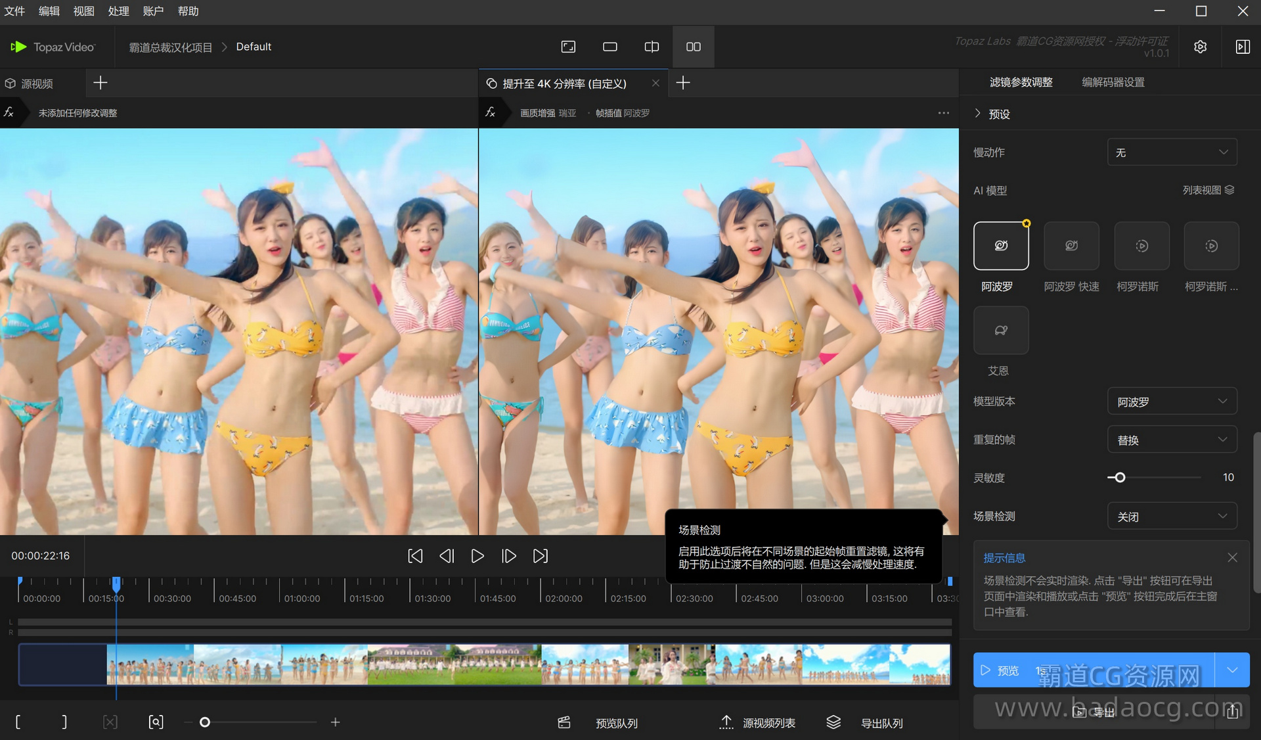Click the zoom-to-fit timeline icon
This screenshot has width=1261, height=740.
[x=156, y=722]
